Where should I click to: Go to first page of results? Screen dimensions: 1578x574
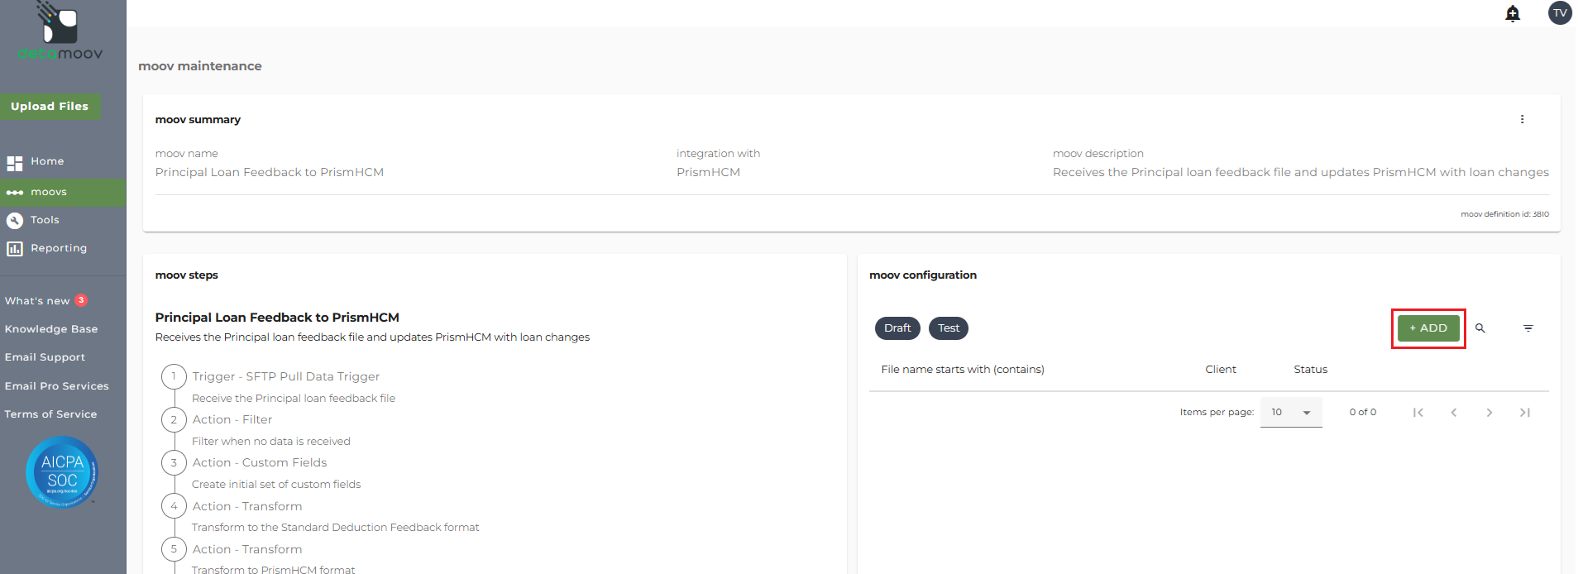(x=1418, y=413)
